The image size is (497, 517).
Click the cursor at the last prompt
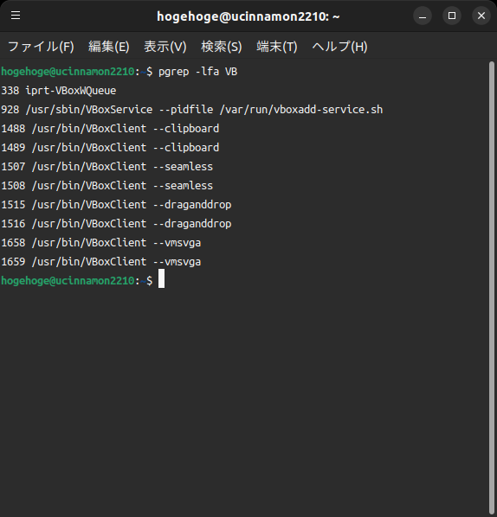click(161, 278)
